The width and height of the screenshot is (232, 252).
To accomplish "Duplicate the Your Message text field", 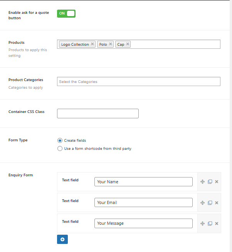I will 210,224.
